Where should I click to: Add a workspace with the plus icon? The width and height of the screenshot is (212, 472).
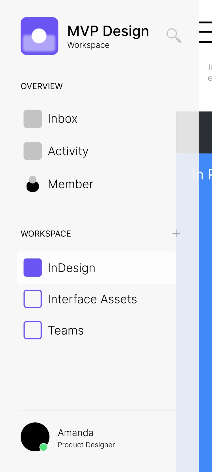pos(176,234)
